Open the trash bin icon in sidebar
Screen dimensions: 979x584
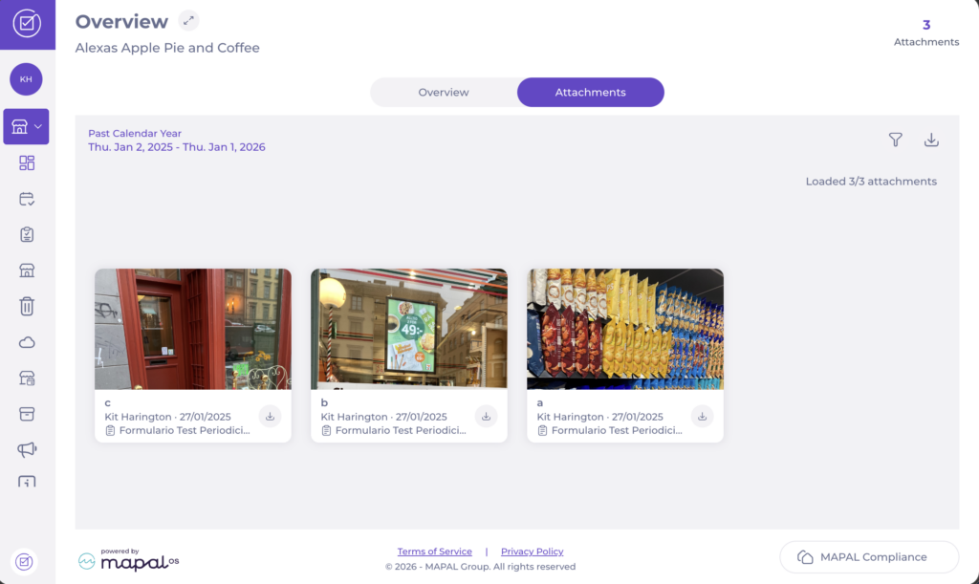click(27, 306)
